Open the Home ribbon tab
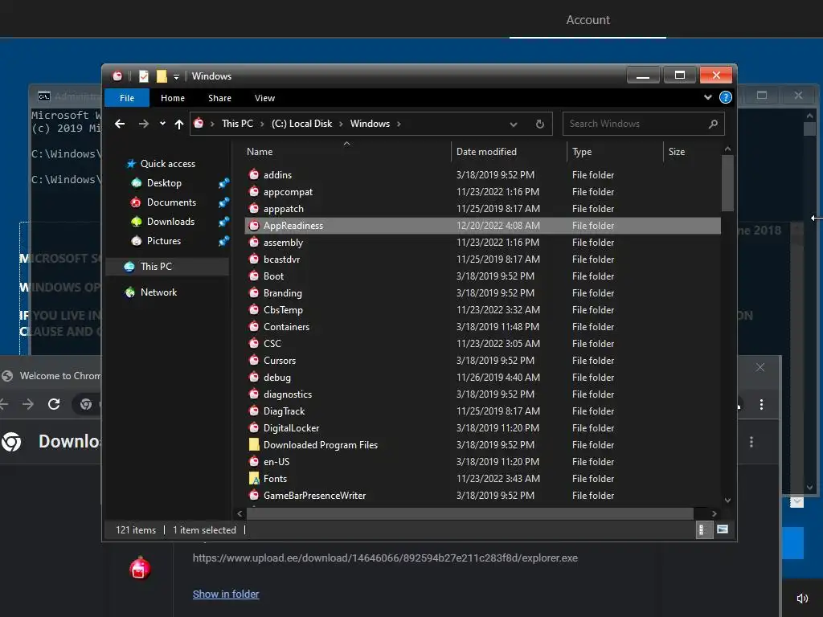The width and height of the screenshot is (823, 617). [x=173, y=98]
